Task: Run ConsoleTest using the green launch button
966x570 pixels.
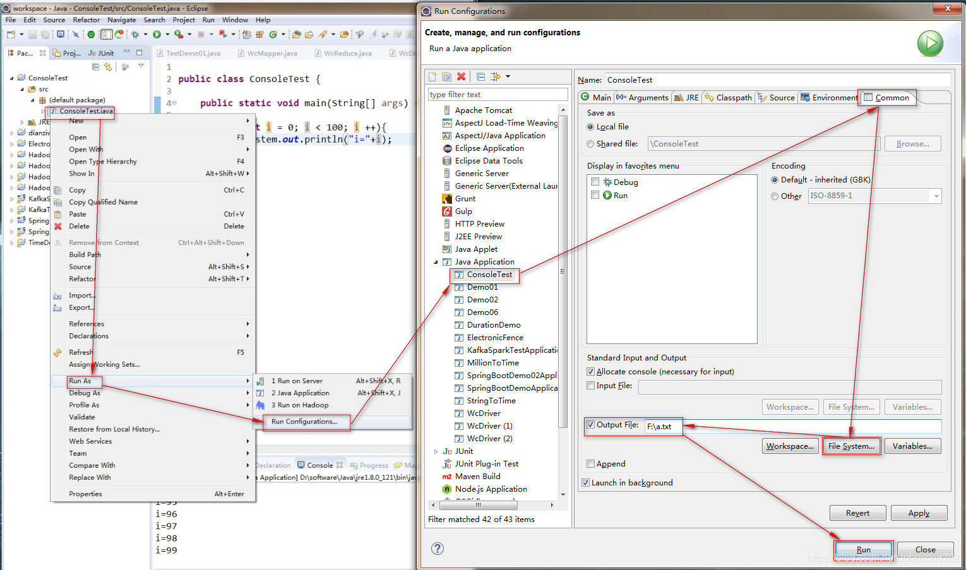Action: pyautogui.click(x=929, y=43)
